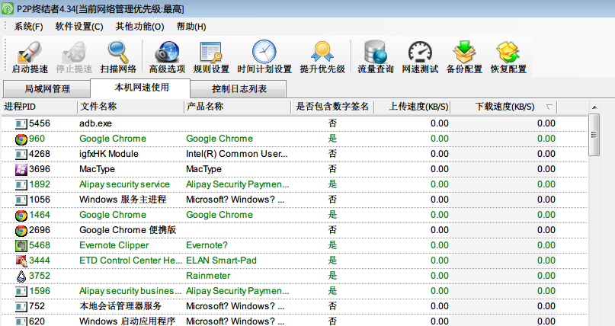Open the 软件设置(C) menu
This screenshot has height=326, width=615.
point(79,27)
